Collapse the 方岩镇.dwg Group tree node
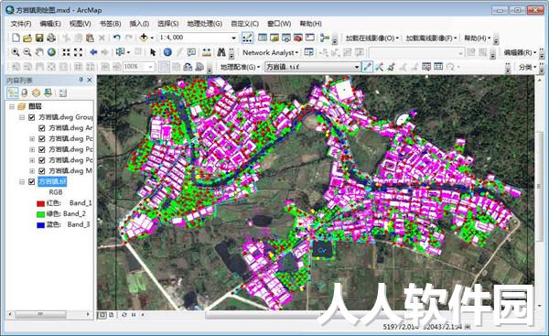 (22, 117)
